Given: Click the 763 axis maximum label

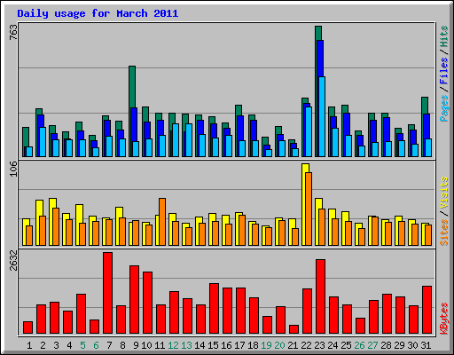Looking at the screenshot, I should [x=14, y=32].
